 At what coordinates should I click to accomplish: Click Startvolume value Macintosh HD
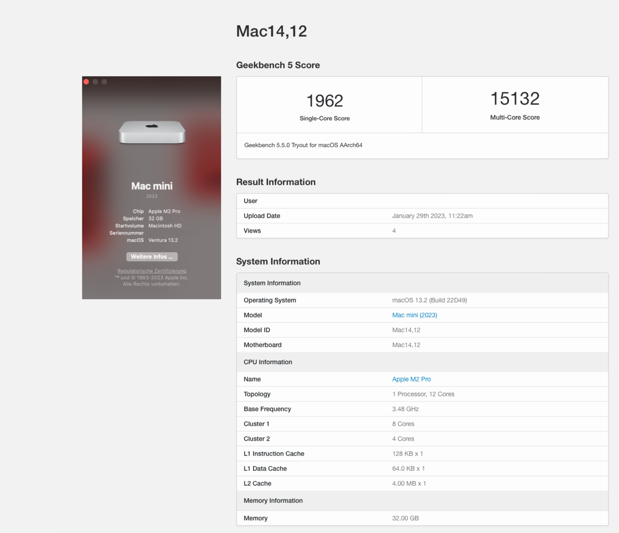(x=165, y=226)
